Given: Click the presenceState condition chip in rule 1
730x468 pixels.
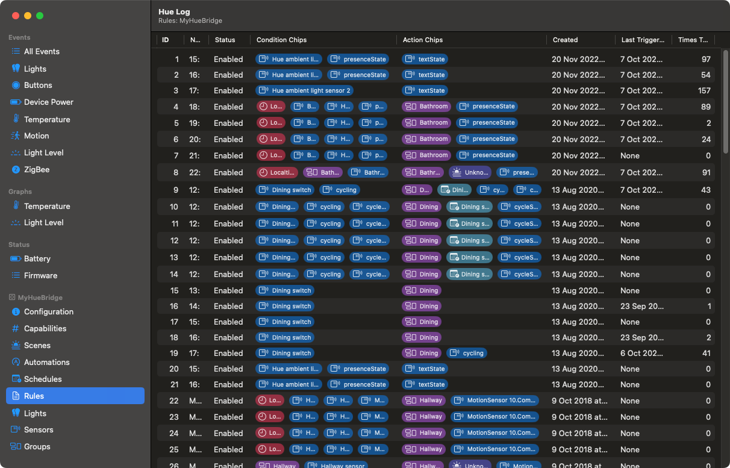Looking at the screenshot, I should [358, 59].
